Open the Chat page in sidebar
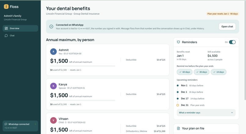 click(x=20, y=36)
